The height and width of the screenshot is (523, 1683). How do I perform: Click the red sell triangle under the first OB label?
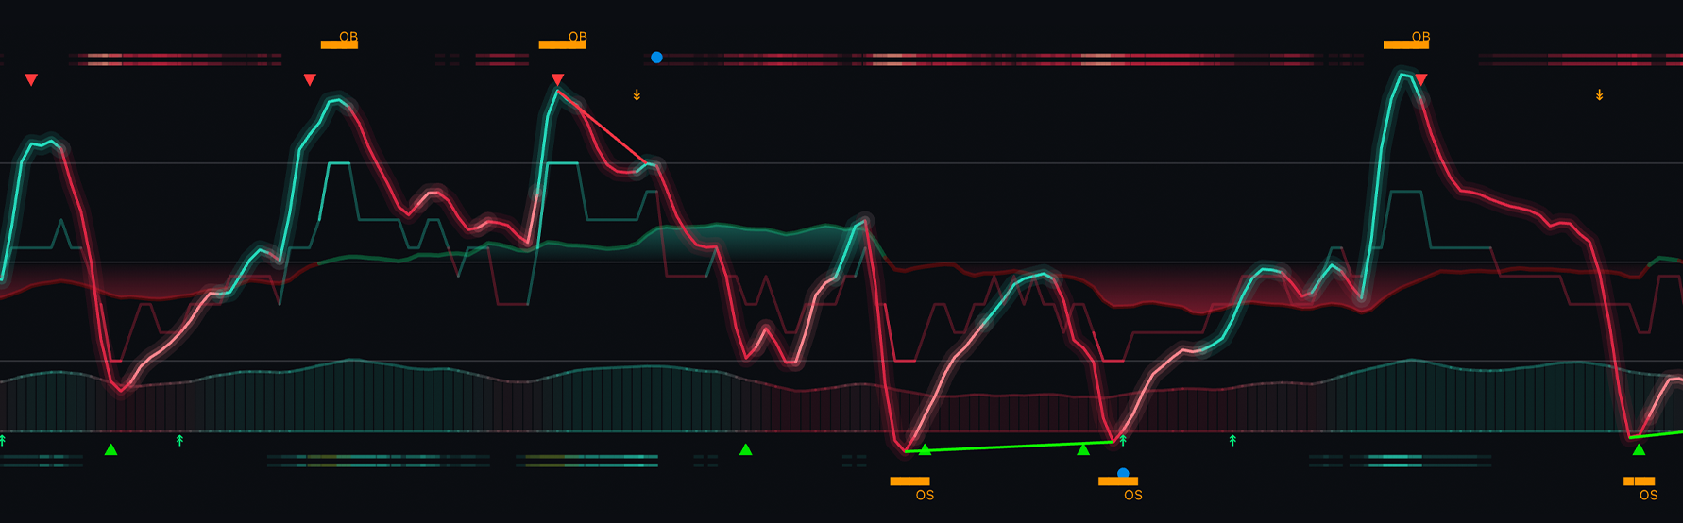tap(310, 80)
